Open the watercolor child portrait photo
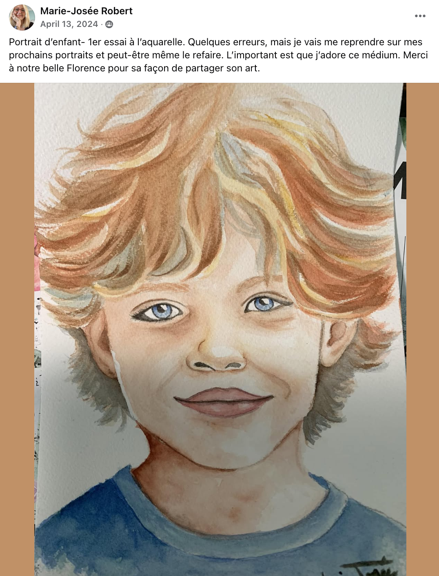The height and width of the screenshot is (576, 439). (220, 330)
